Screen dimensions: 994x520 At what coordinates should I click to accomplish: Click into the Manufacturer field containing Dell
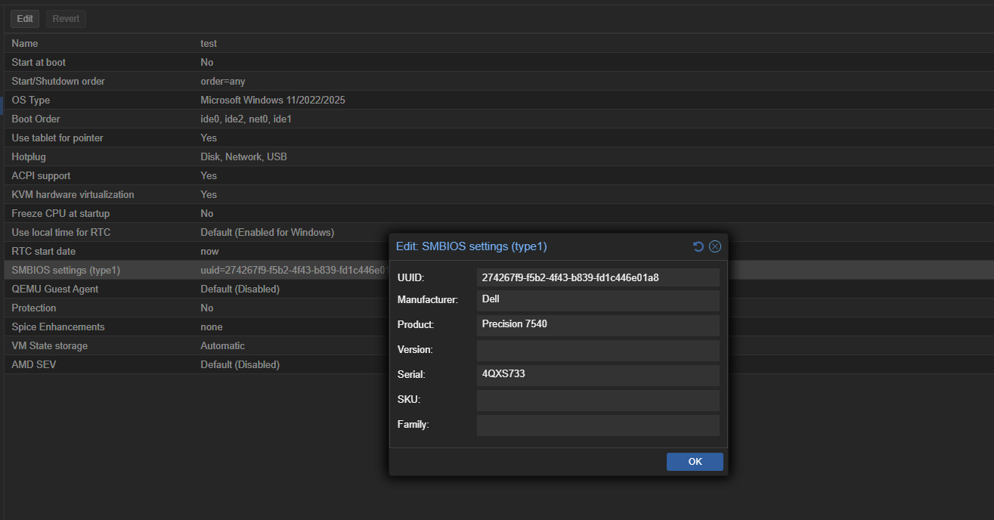[598, 300]
